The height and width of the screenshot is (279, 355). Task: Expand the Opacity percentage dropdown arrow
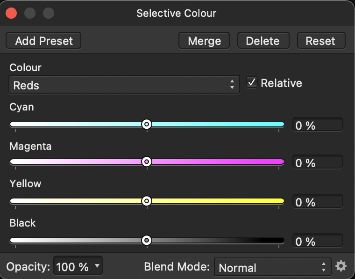(97, 265)
